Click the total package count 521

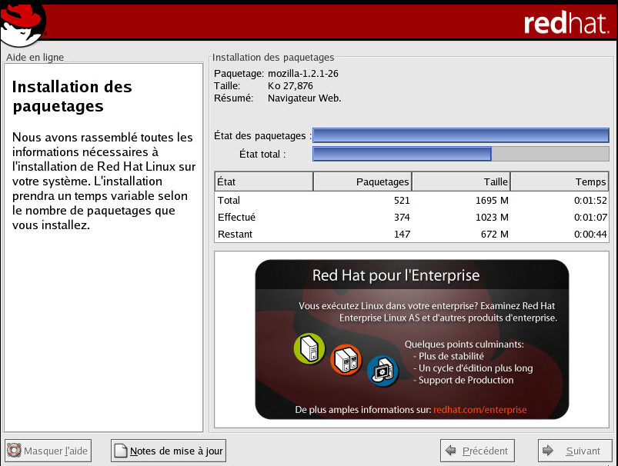pos(402,200)
